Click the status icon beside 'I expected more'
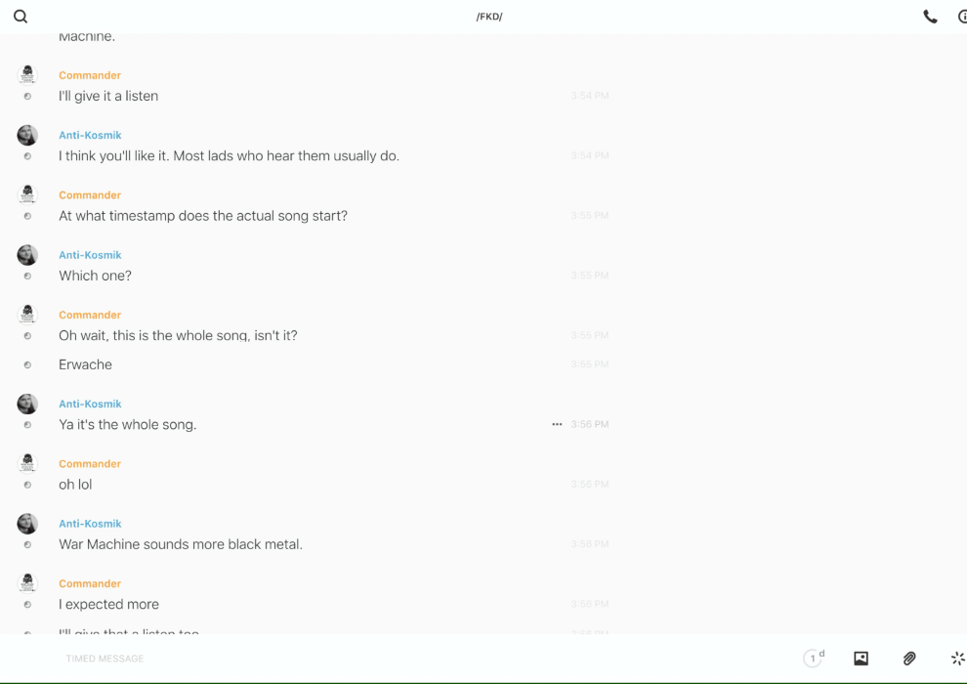Screen dimensions: 967x684 27,605
